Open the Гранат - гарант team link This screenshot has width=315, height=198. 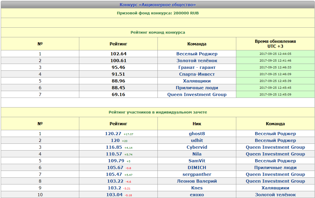[x=197, y=67]
